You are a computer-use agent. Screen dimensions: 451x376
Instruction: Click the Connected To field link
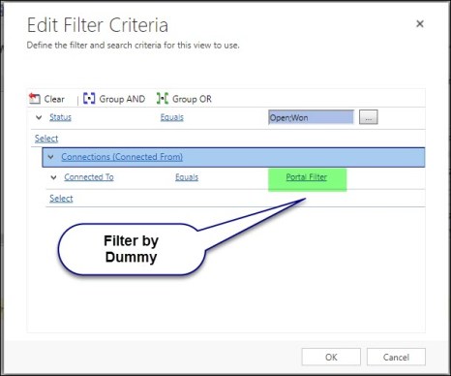89,177
